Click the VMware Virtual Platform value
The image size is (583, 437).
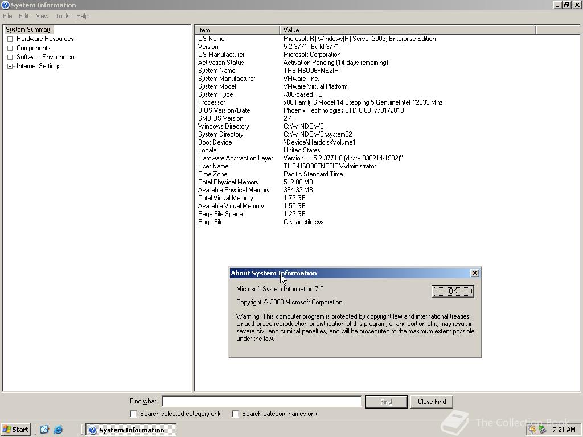tap(315, 86)
